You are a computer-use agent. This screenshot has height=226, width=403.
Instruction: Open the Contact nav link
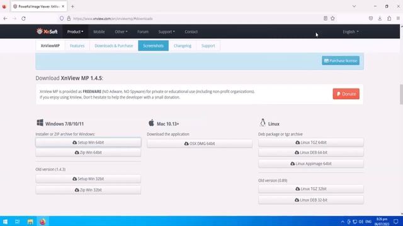191,32
